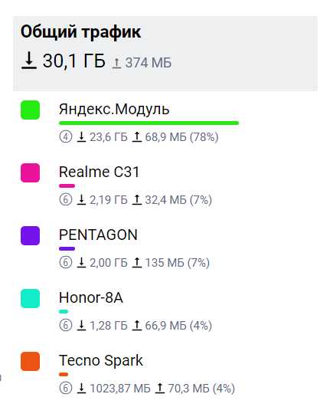Open the Яндекс.Модуль device entry
Viewport: 333px width, 407px height.
coord(114,109)
